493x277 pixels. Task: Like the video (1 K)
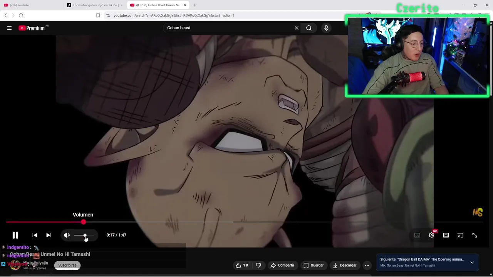[242, 265]
